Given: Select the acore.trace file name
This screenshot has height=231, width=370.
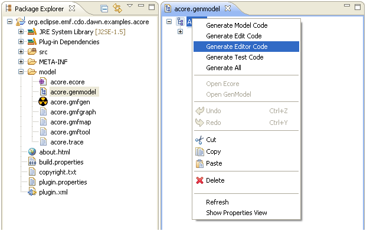Looking at the screenshot, I should pyautogui.click(x=67, y=142).
